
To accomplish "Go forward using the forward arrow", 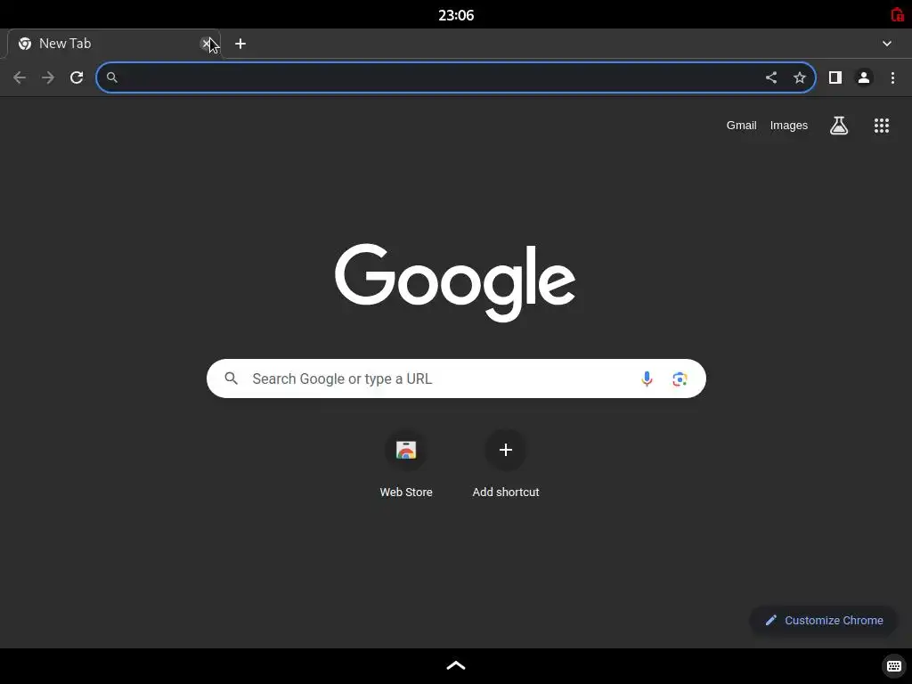I will [48, 77].
